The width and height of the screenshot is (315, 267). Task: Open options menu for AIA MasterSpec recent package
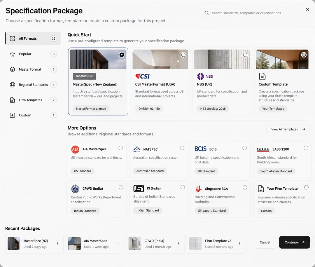(118, 243)
